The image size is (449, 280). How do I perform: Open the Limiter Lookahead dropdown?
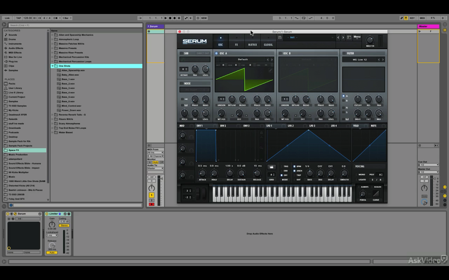(52, 235)
